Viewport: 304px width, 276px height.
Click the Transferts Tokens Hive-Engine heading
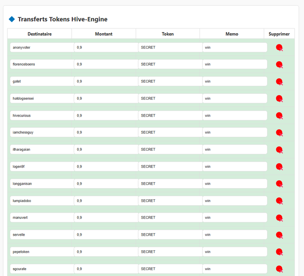coord(63,19)
